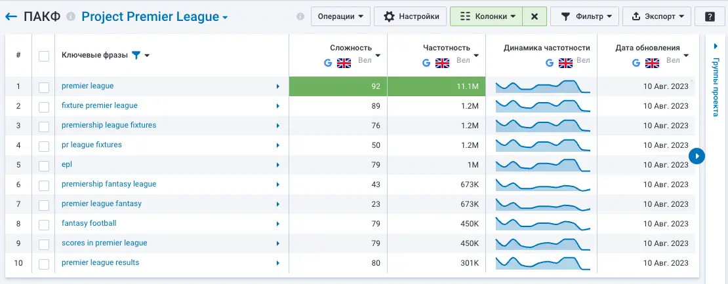This screenshot has height=284, width=728.
Task: Click the frequency trend chart for premier league results
Action: coord(542,263)
